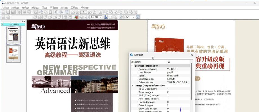259x112 pixels.
Task: Click the ScandAll PRO title bar app icon
Action: (x=3, y=3)
